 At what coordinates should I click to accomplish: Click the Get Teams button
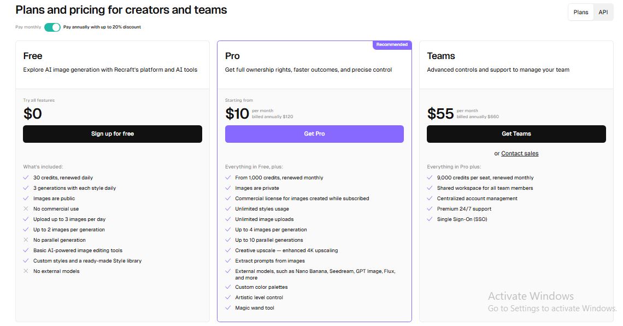[516, 134]
